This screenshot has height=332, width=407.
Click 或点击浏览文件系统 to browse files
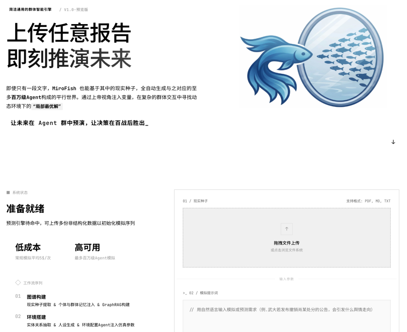(x=287, y=249)
